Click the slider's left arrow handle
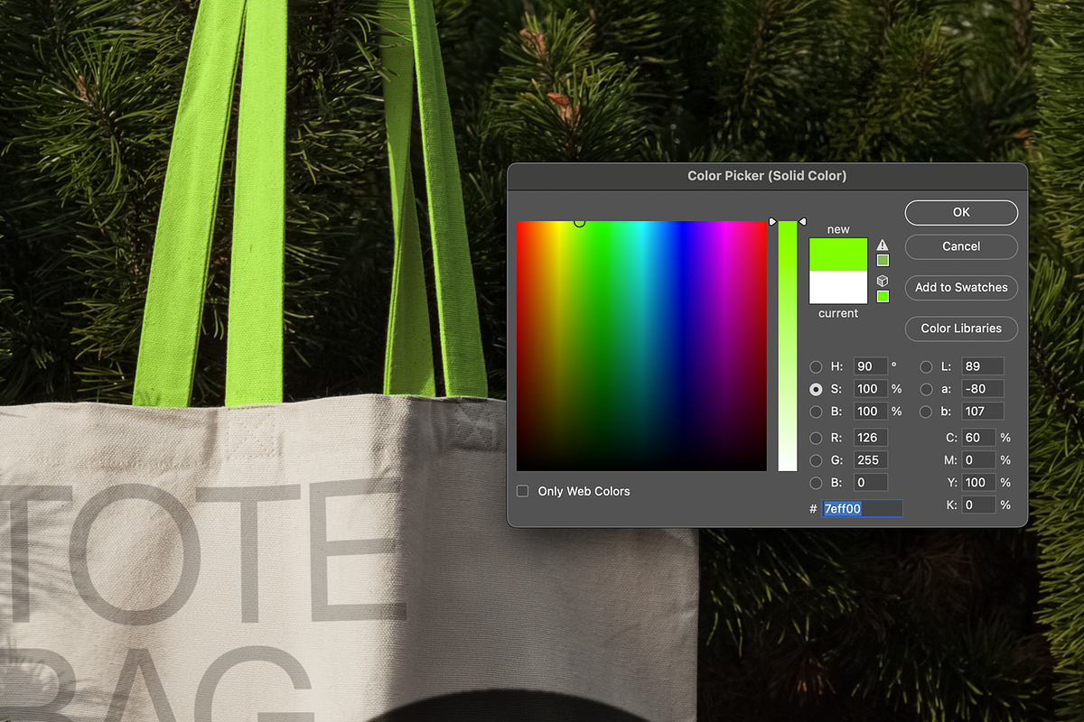This screenshot has width=1084, height=722. [x=772, y=221]
